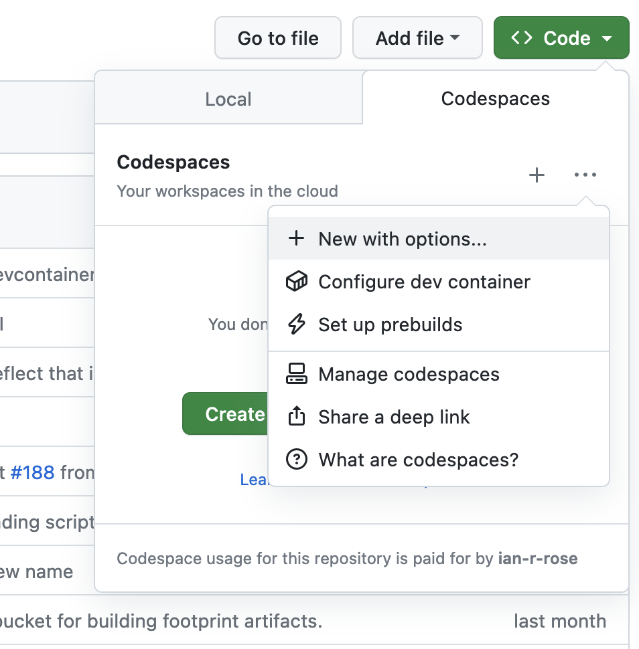The width and height of the screenshot is (639, 649).
Task: Choose Share a deep link option
Action: pos(439,416)
